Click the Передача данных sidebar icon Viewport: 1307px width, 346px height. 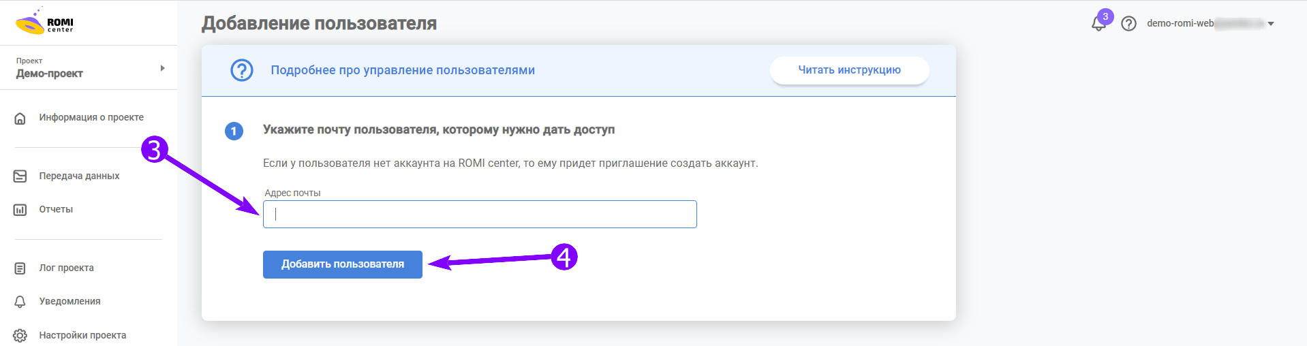point(20,176)
